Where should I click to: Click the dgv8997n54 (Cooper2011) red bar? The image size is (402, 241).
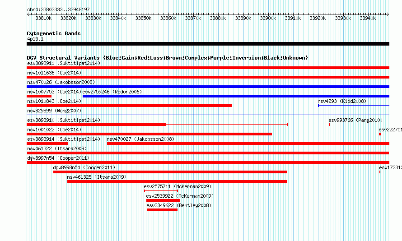pyautogui.click(x=208, y=162)
